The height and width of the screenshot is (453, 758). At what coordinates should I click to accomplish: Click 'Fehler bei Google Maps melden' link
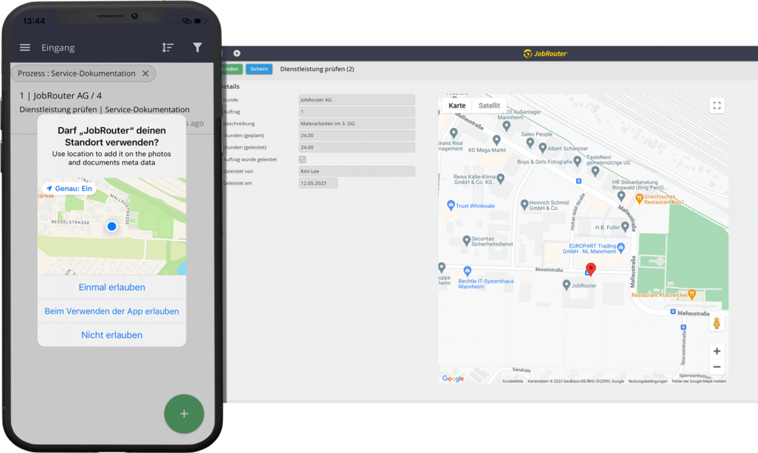(699, 381)
